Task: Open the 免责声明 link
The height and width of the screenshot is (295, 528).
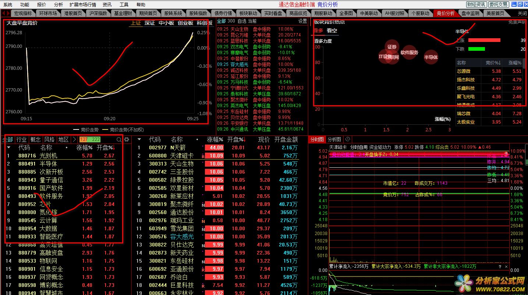Action: (517, 22)
